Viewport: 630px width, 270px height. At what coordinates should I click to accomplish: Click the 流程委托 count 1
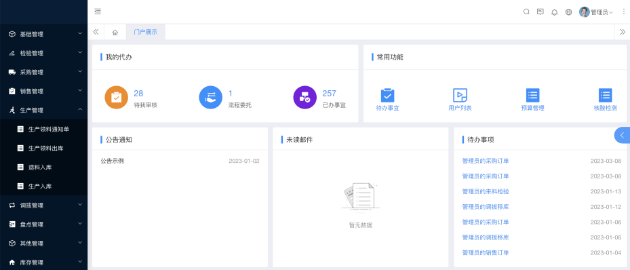[x=230, y=93]
